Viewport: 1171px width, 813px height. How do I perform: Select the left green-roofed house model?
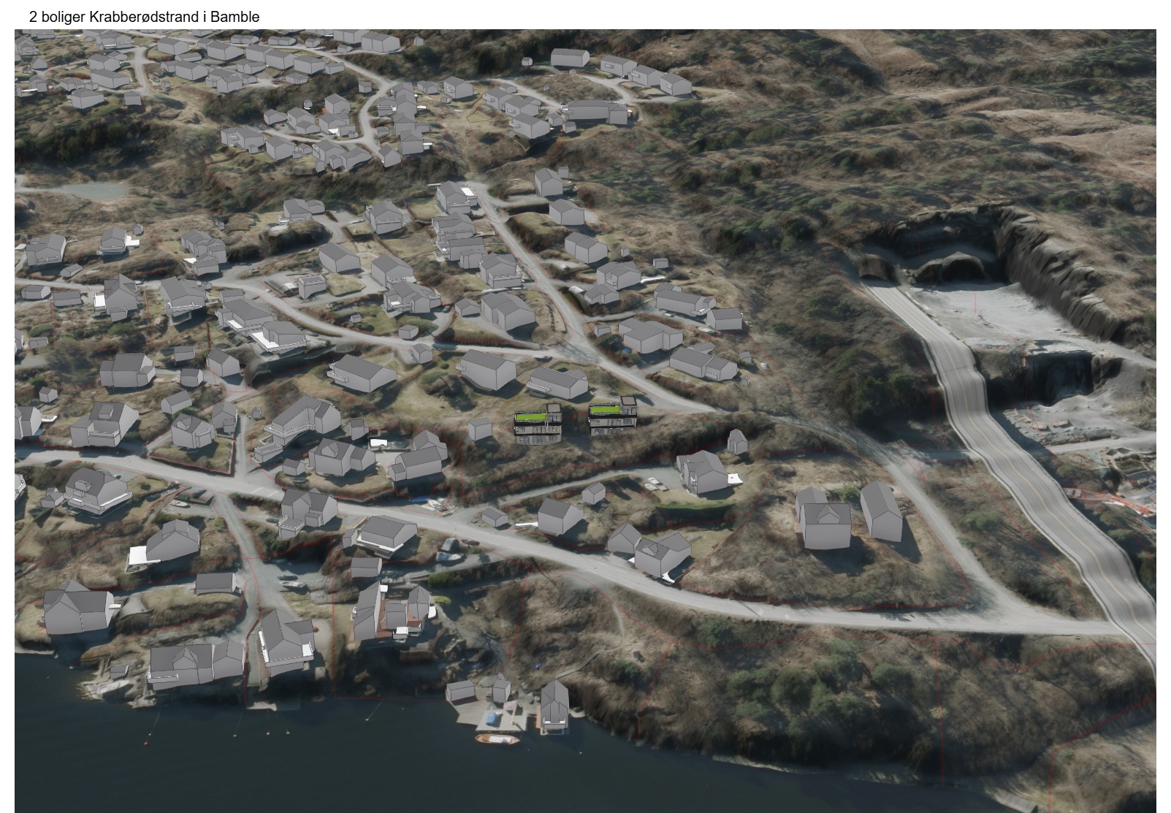[539, 424]
